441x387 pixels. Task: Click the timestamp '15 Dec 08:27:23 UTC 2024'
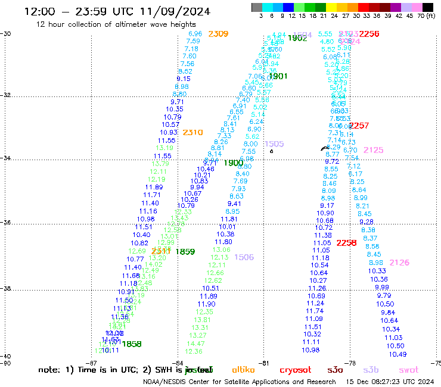click(x=390, y=382)
